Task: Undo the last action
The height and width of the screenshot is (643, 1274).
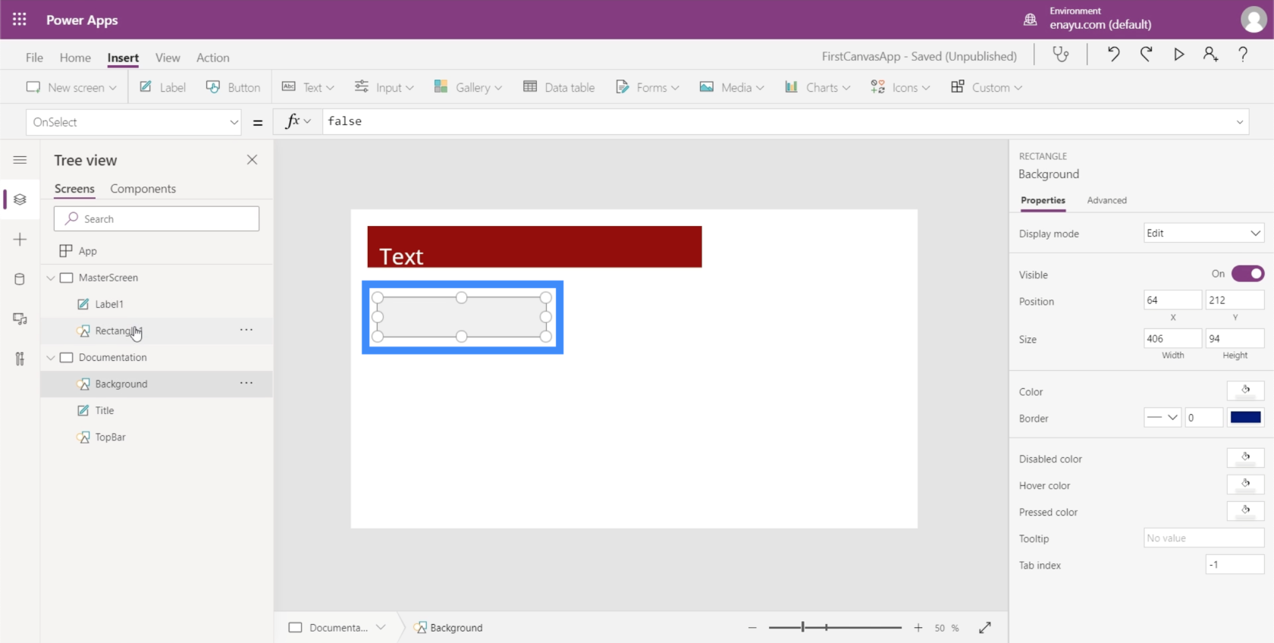Action: click(x=1113, y=54)
